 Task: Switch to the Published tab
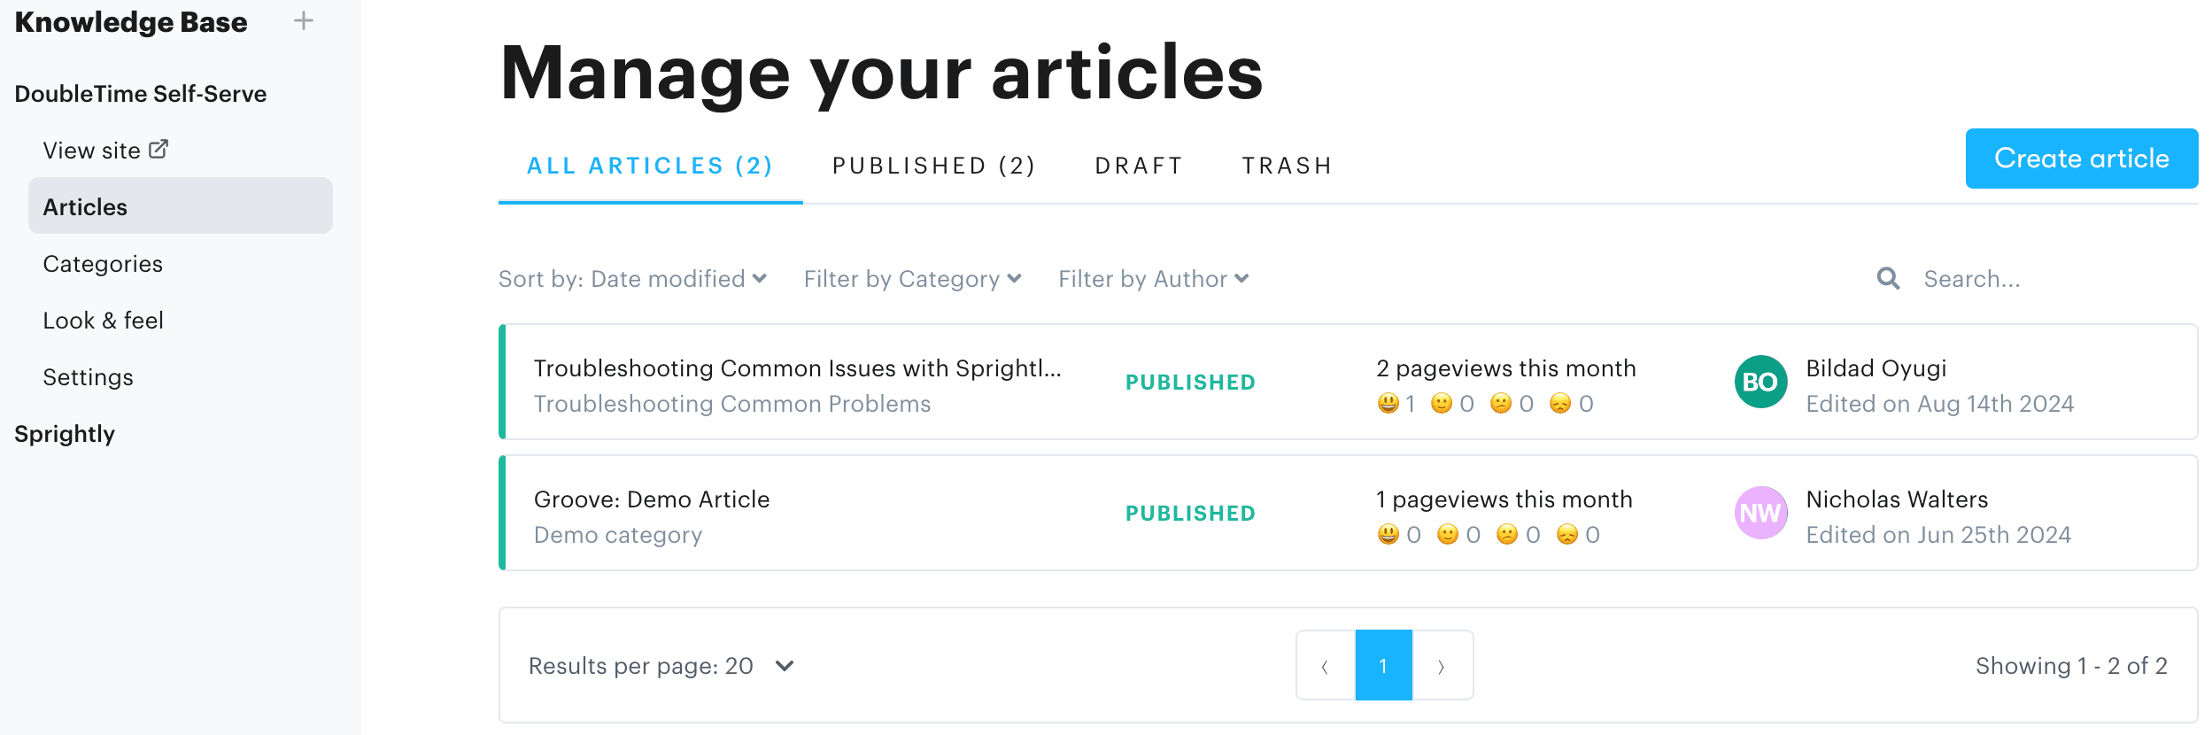[x=933, y=165]
